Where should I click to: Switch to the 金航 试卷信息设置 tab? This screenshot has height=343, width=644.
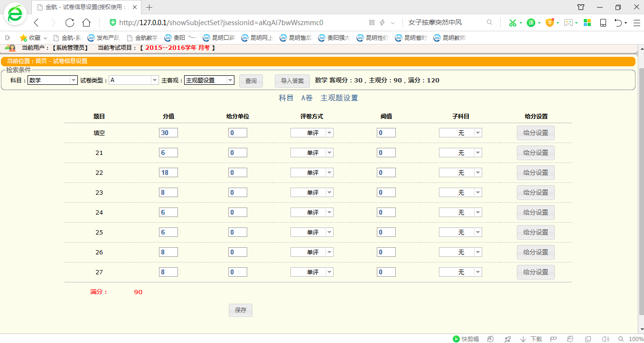coord(87,7)
